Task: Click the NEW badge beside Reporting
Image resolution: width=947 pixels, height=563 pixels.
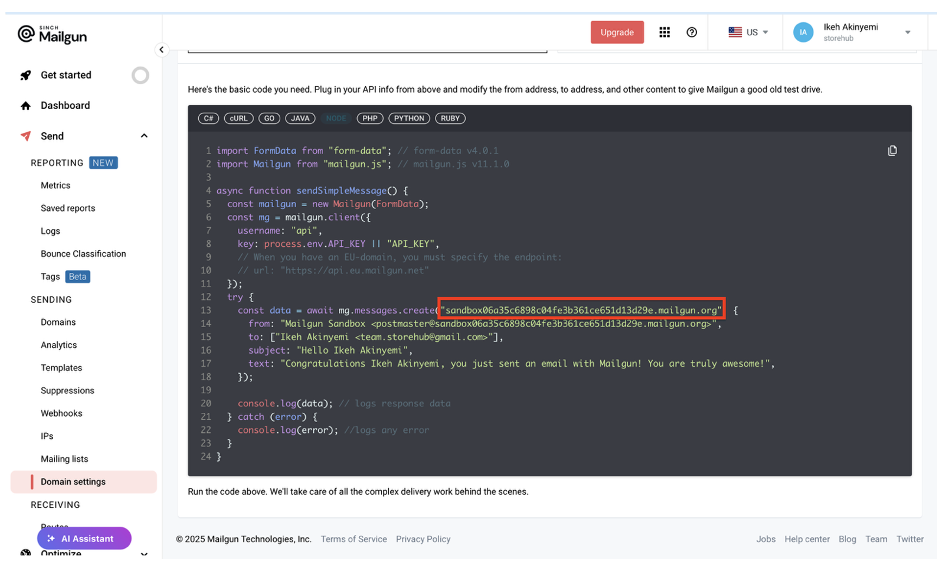Action: [x=103, y=163]
